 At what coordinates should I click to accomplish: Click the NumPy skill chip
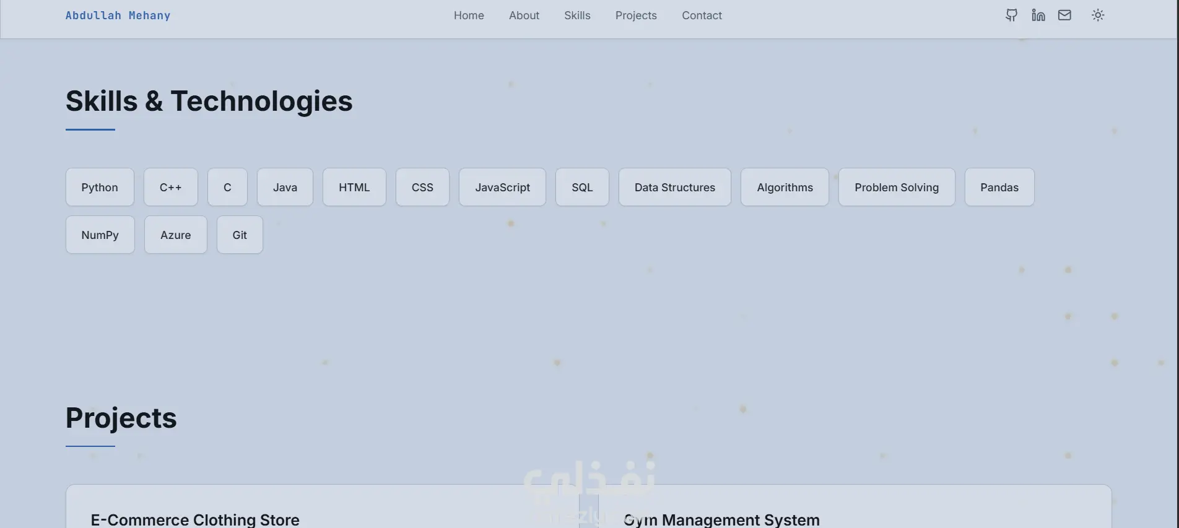point(100,235)
